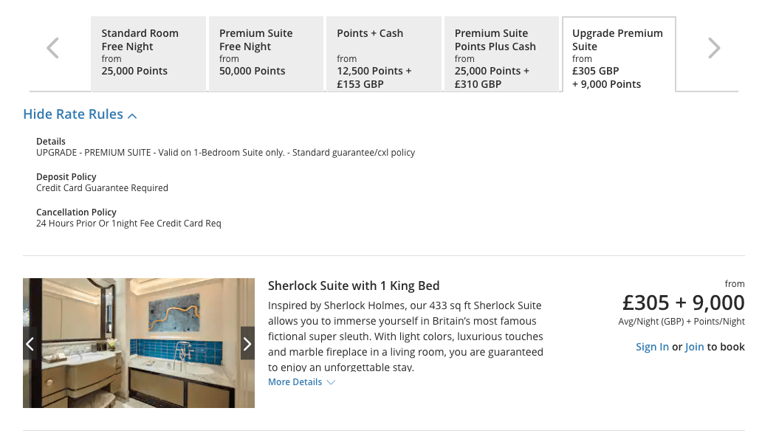Click the £305 + 9,000 price
Viewport: 762px width, 439px height.
coord(683,303)
